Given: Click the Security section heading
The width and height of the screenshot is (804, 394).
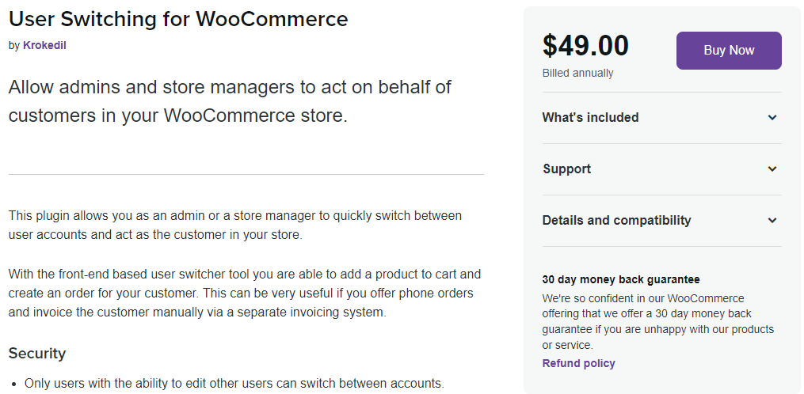Looking at the screenshot, I should coord(37,353).
